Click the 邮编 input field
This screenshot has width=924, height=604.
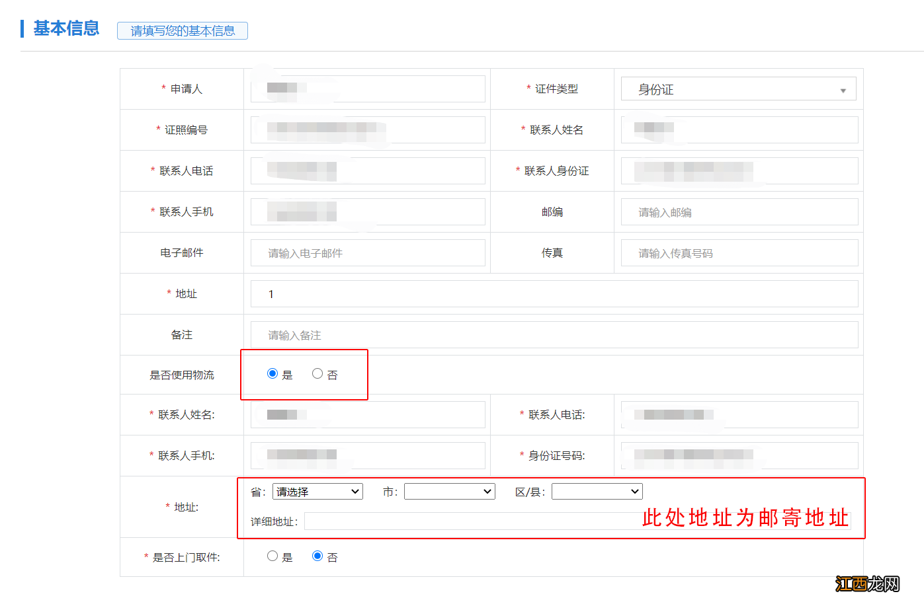click(x=739, y=211)
